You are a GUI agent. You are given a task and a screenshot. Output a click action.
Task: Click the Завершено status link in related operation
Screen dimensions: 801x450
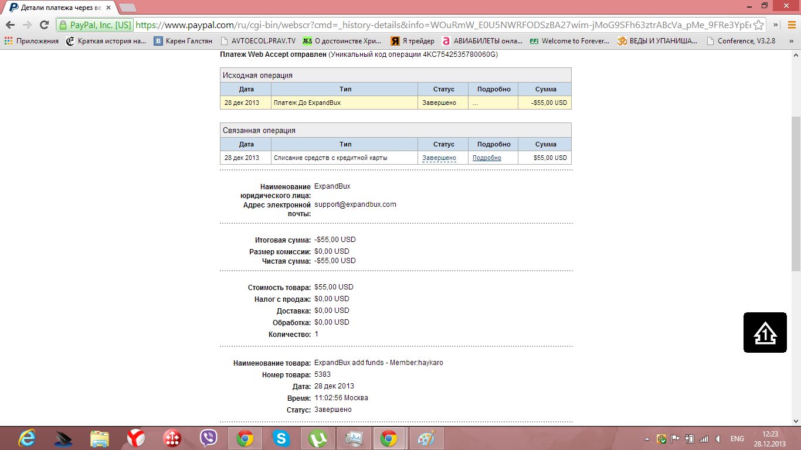pyautogui.click(x=439, y=158)
